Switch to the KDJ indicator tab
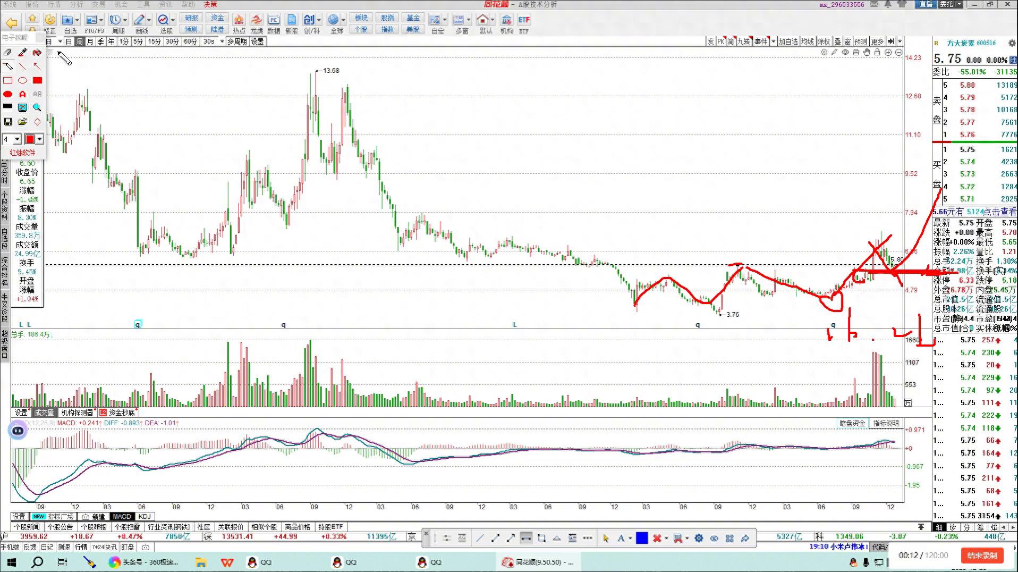The image size is (1018, 572). point(145,516)
